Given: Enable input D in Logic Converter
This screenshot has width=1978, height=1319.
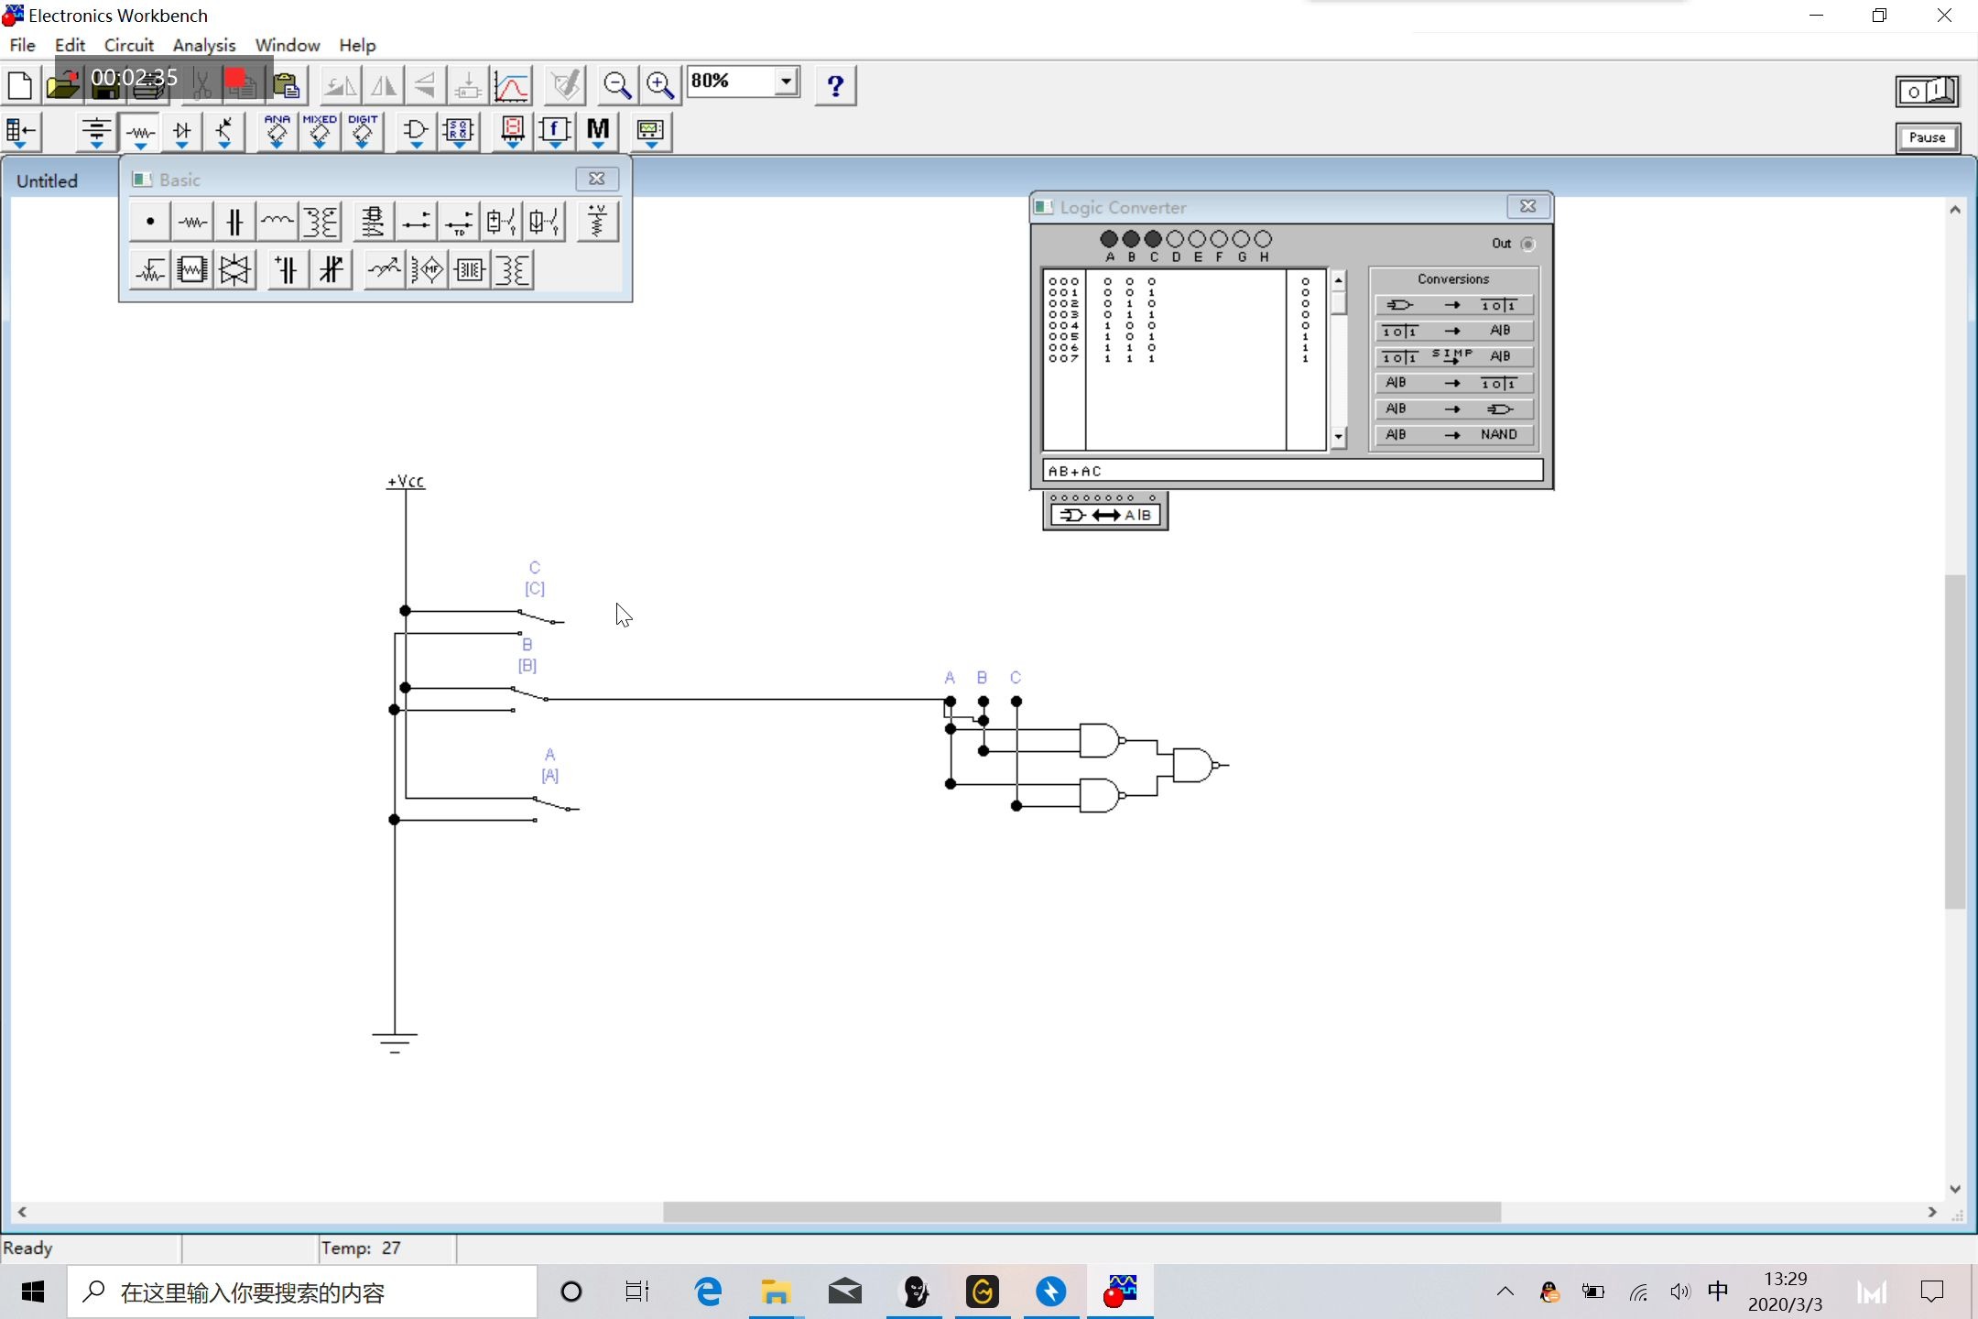Looking at the screenshot, I should 1175,239.
